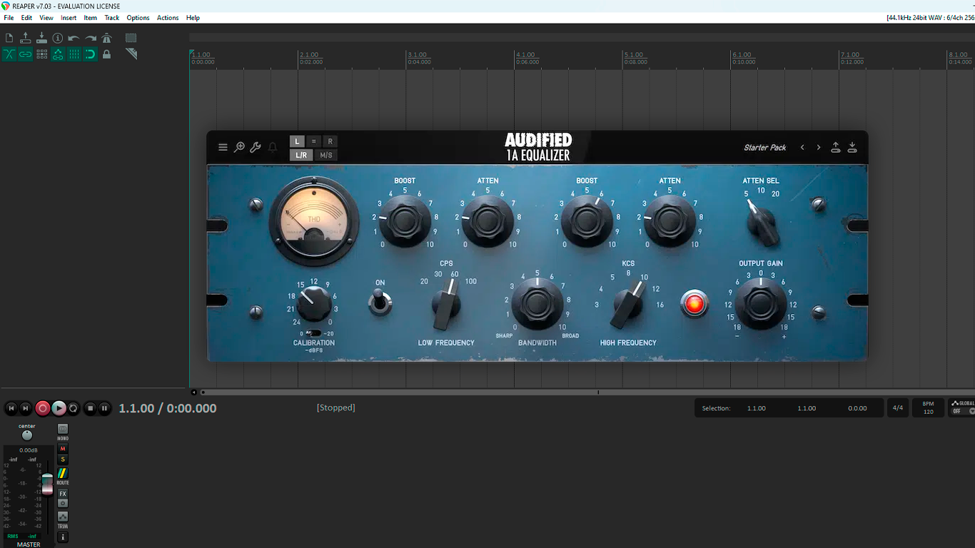
Task: Go to project end transport button
Action: (x=26, y=408)
